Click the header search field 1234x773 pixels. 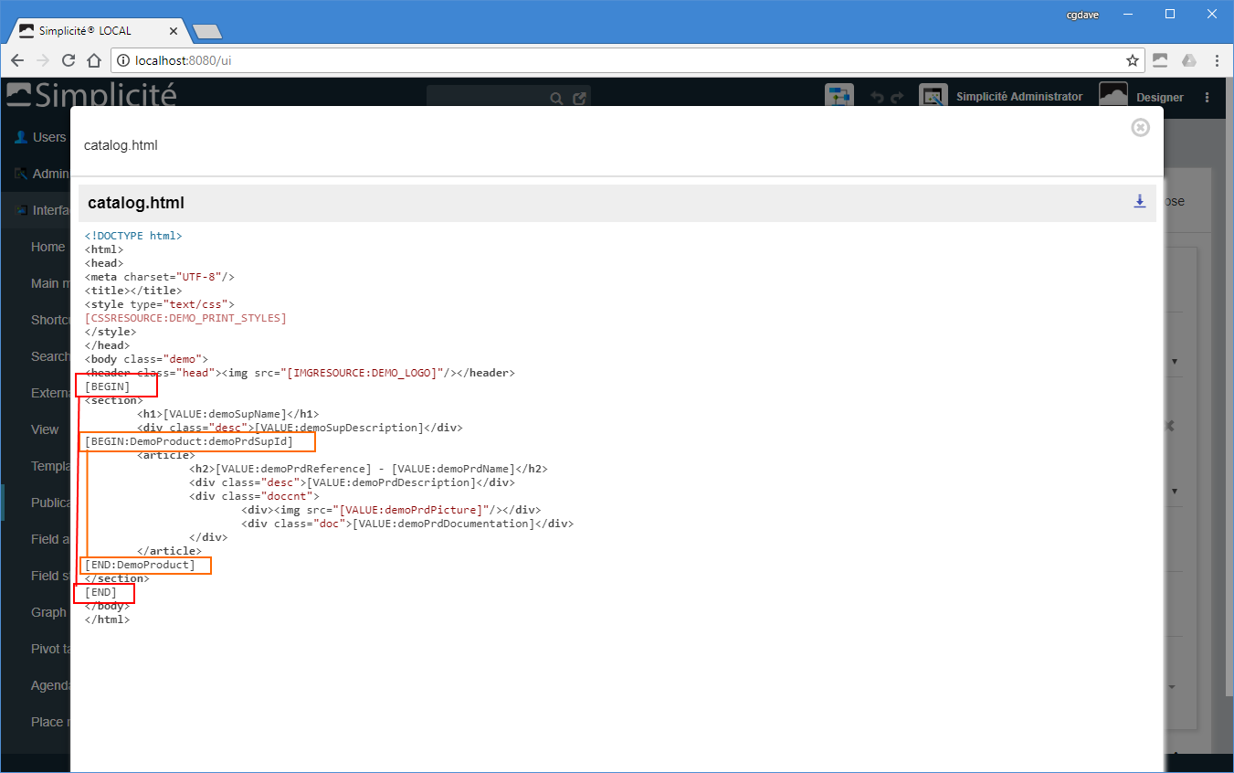[487, 98]
